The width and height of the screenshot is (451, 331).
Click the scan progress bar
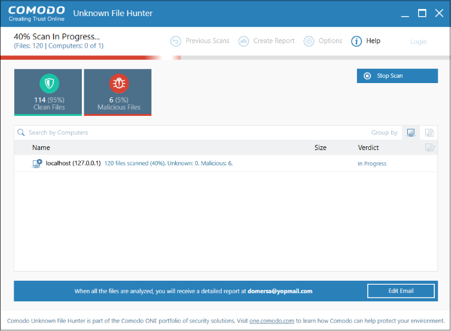(x=225, y=58)
